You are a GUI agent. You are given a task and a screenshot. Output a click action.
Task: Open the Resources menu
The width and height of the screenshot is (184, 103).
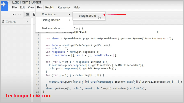click(64, 8)
